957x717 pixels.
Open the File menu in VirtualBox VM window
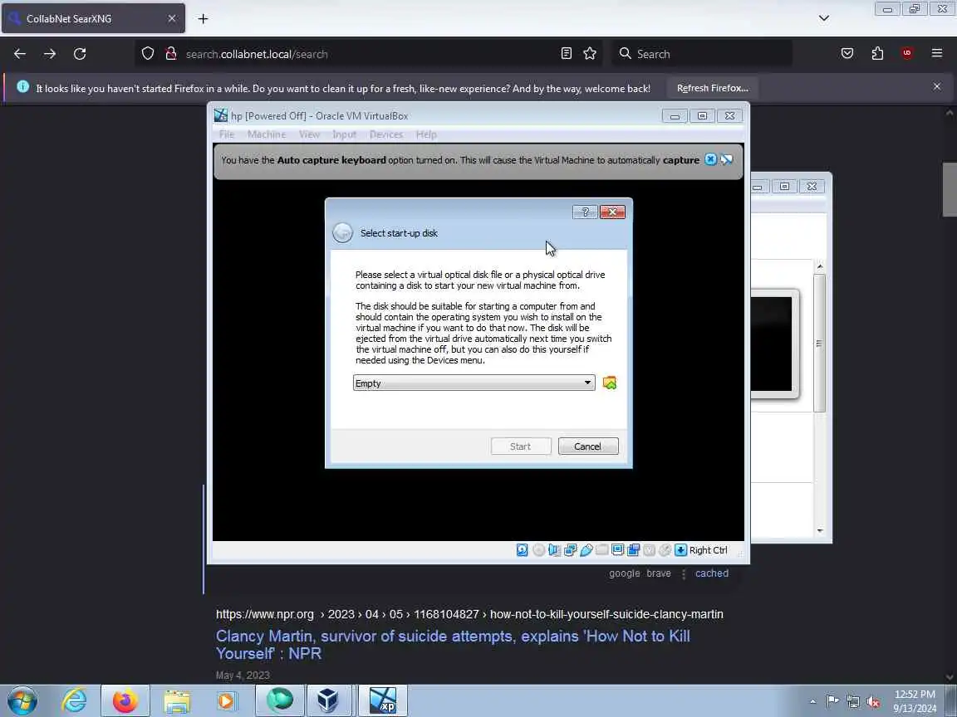click(227, 134)
